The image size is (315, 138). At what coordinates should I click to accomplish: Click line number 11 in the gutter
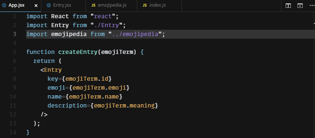(x=13, y=106)
